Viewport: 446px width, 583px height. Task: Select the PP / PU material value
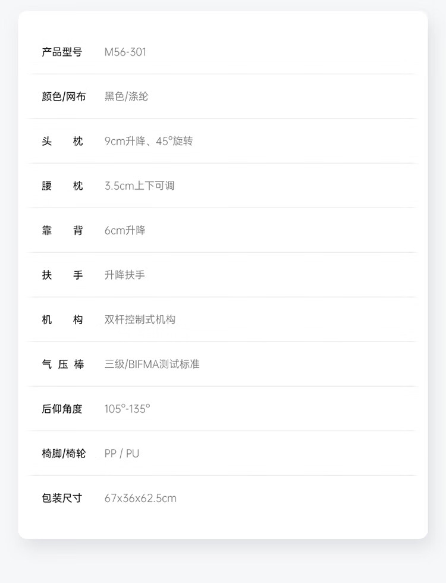pos(122,453)
